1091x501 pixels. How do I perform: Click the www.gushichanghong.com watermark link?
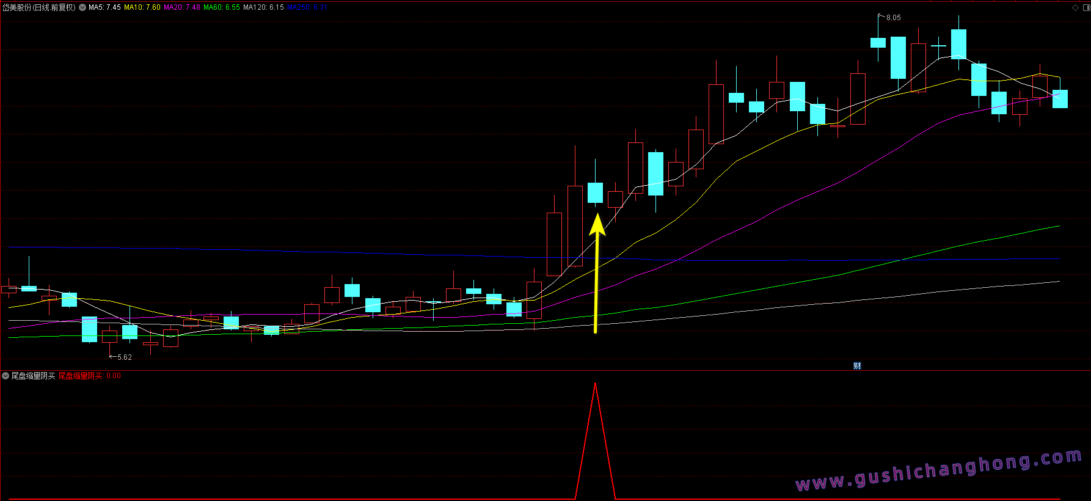938,470
